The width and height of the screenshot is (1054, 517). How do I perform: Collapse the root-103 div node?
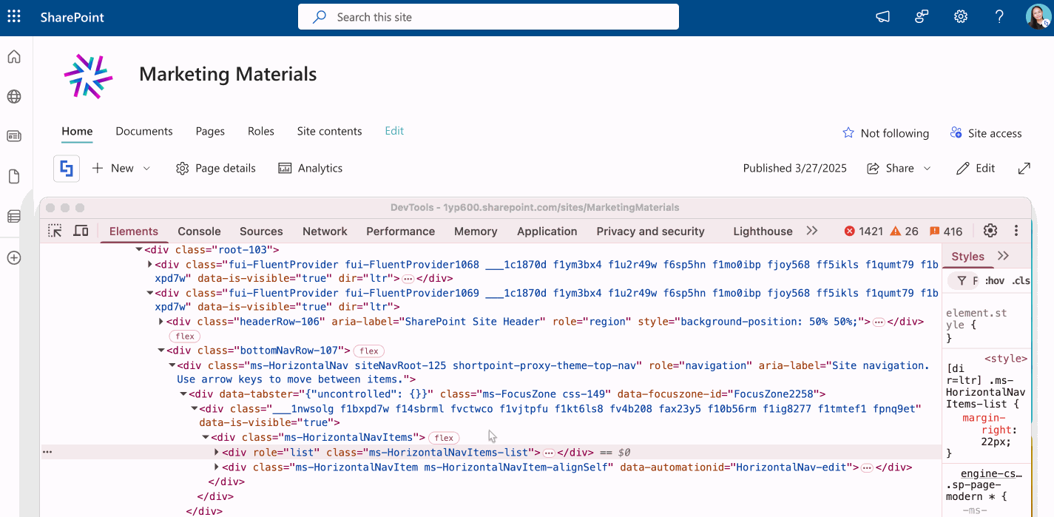(139, 250)
